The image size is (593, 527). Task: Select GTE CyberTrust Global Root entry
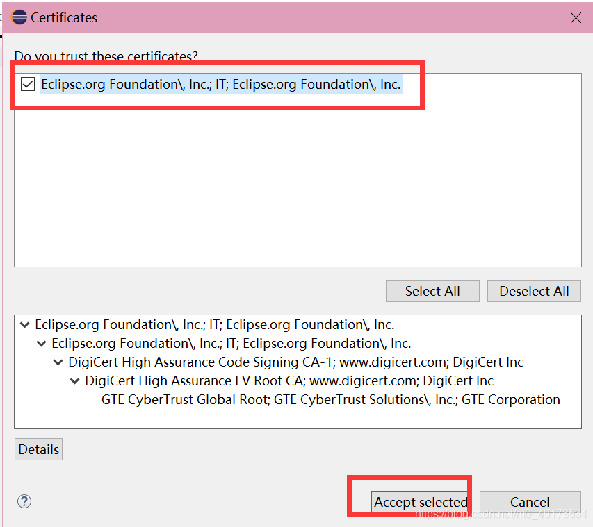point(330,399)
